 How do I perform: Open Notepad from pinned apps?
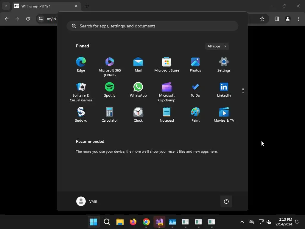point(167,115)
